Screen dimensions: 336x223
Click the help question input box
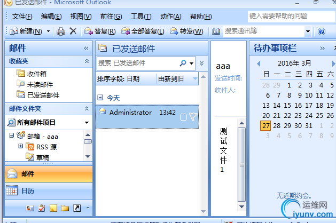pyautogui.click(x=292, y=16)
